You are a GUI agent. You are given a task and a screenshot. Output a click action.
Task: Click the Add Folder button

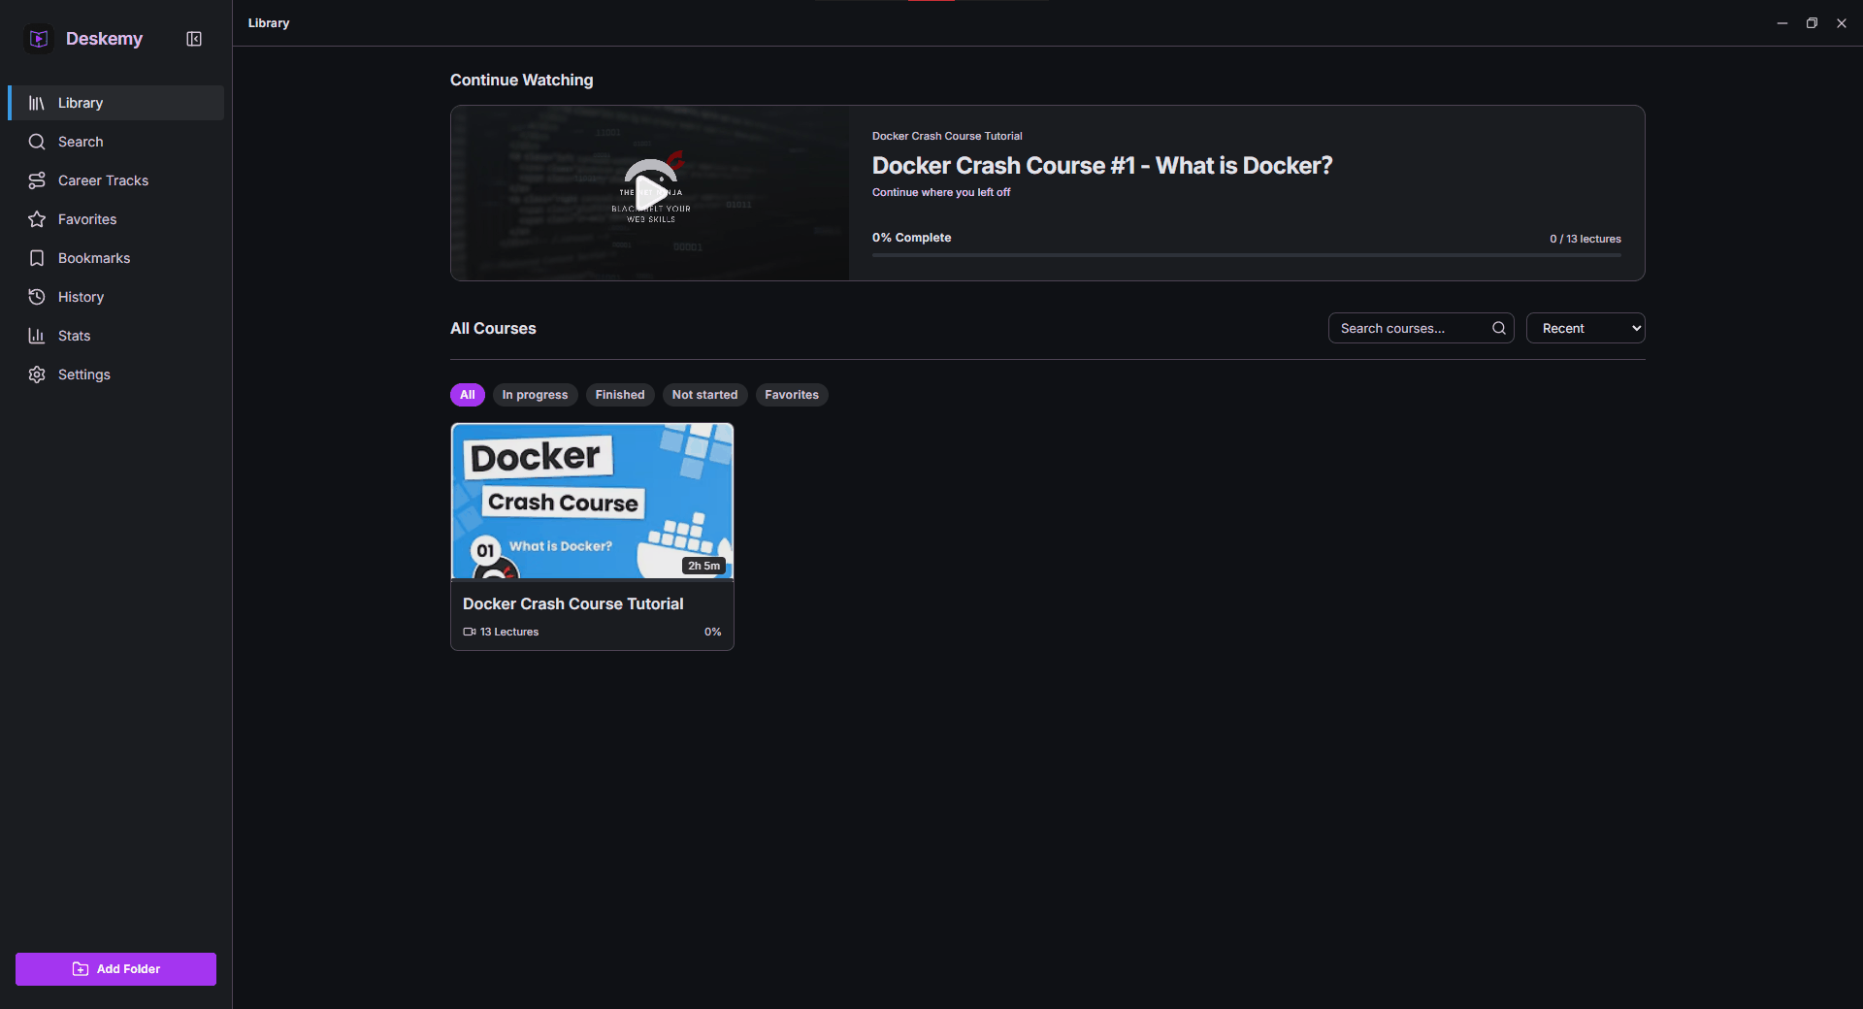point(115,969)
